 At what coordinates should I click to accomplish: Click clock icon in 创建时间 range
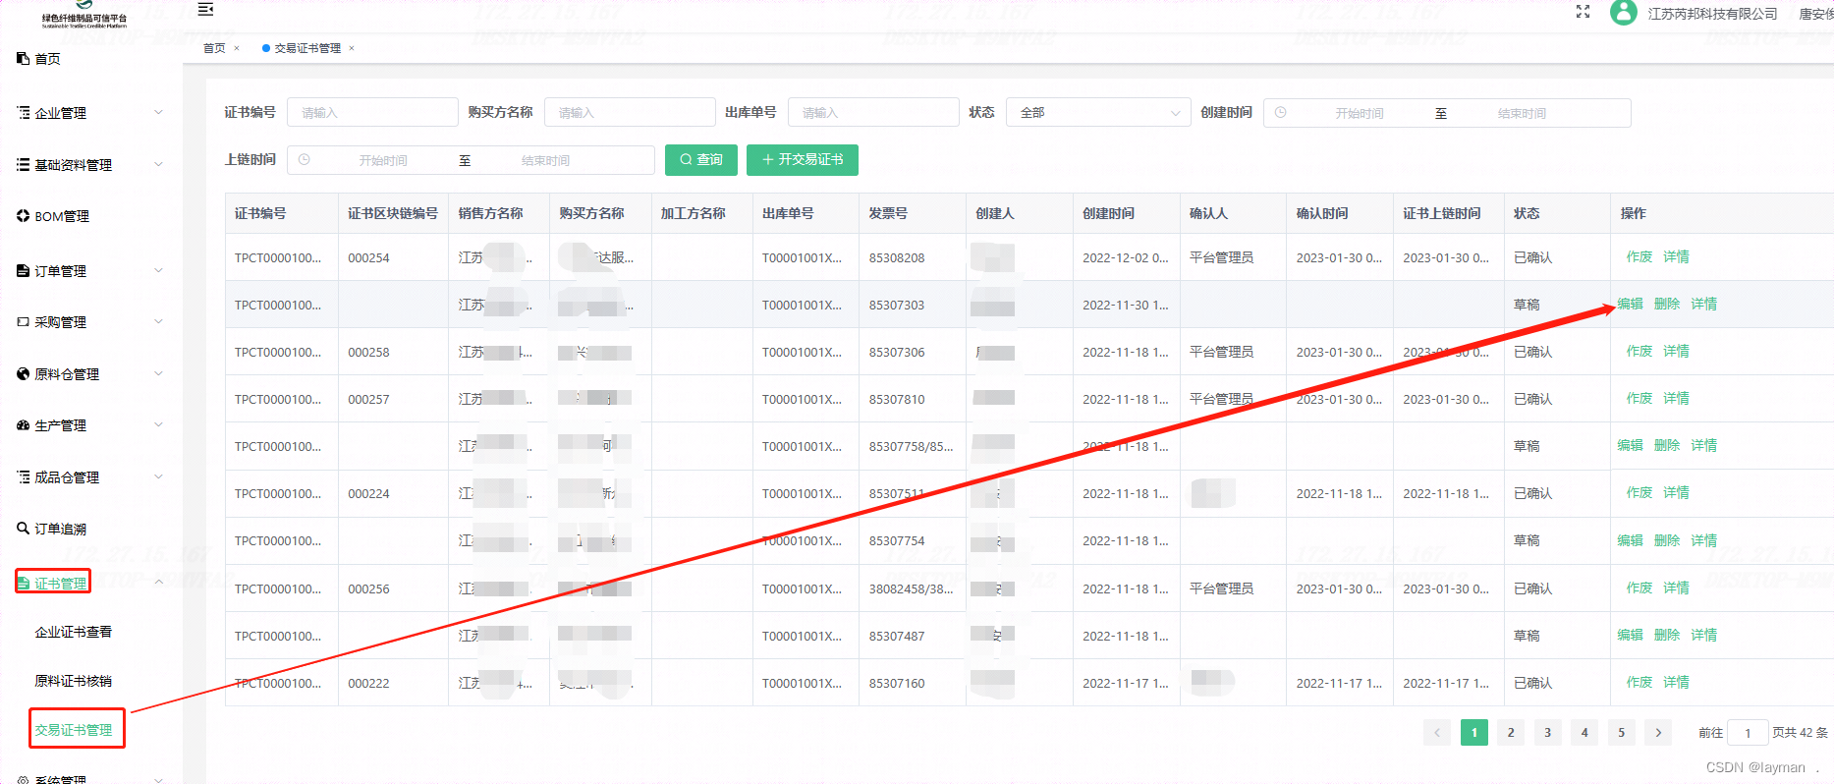click(x=1281, y=113)
